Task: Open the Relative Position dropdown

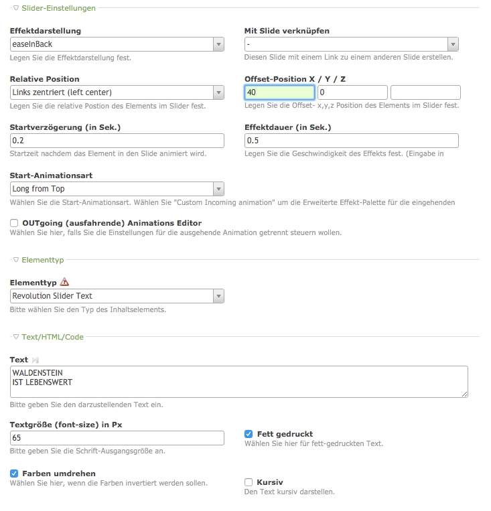Action: [218, 92]
